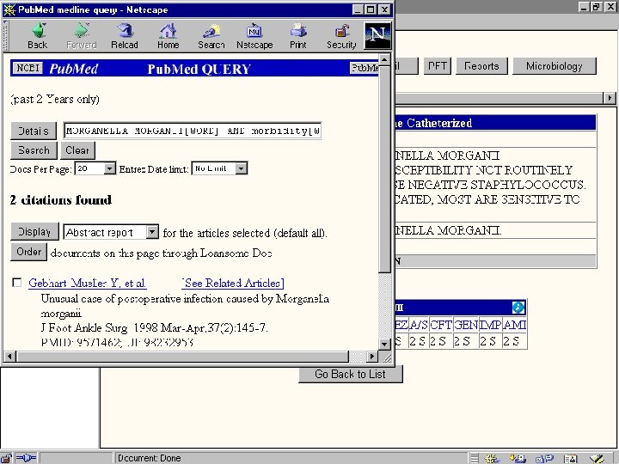Click the NCBI logo in PubMed header
Screen dimensions: 619x464
(28, 68)
